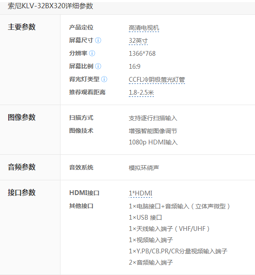The image size is (255, 275).
Task: Click the info icon beside 屏幕比例
Action: [98, 66]
